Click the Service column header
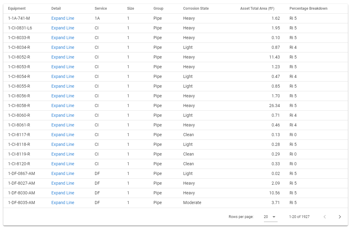 101,8
